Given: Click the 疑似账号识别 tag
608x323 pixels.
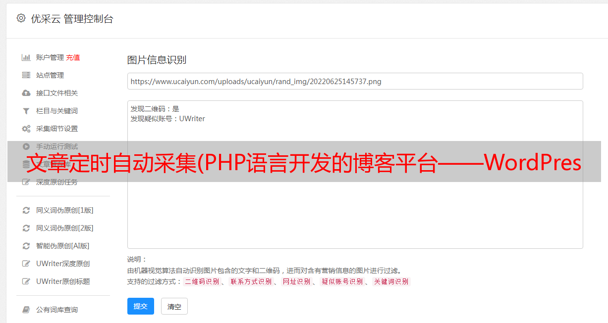Looking at the screenshot, I should [x=342, y=281].
